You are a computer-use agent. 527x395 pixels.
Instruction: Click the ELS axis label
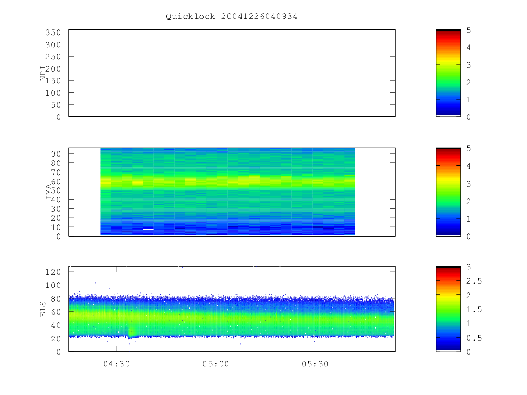[x=43, y=309]
